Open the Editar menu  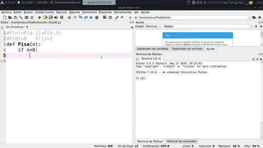point(18,12)
